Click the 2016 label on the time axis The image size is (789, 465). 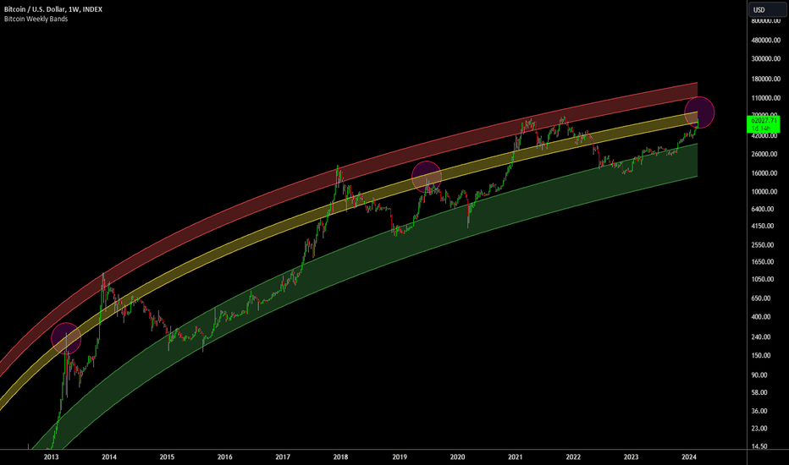(225, 457)
